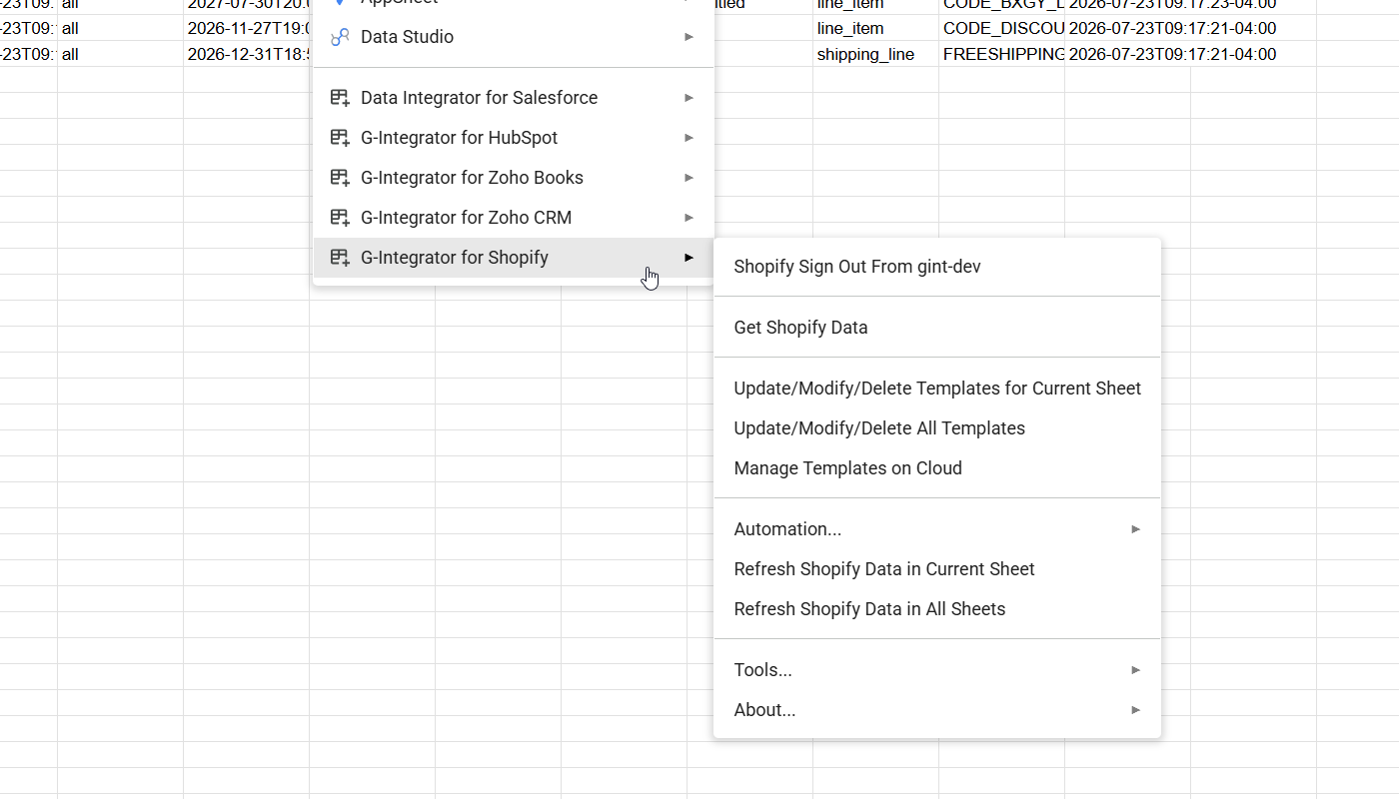Viewport: 1399px width, 799px height.
Task: Click the Data Studio icon
Action: (340, 37)
